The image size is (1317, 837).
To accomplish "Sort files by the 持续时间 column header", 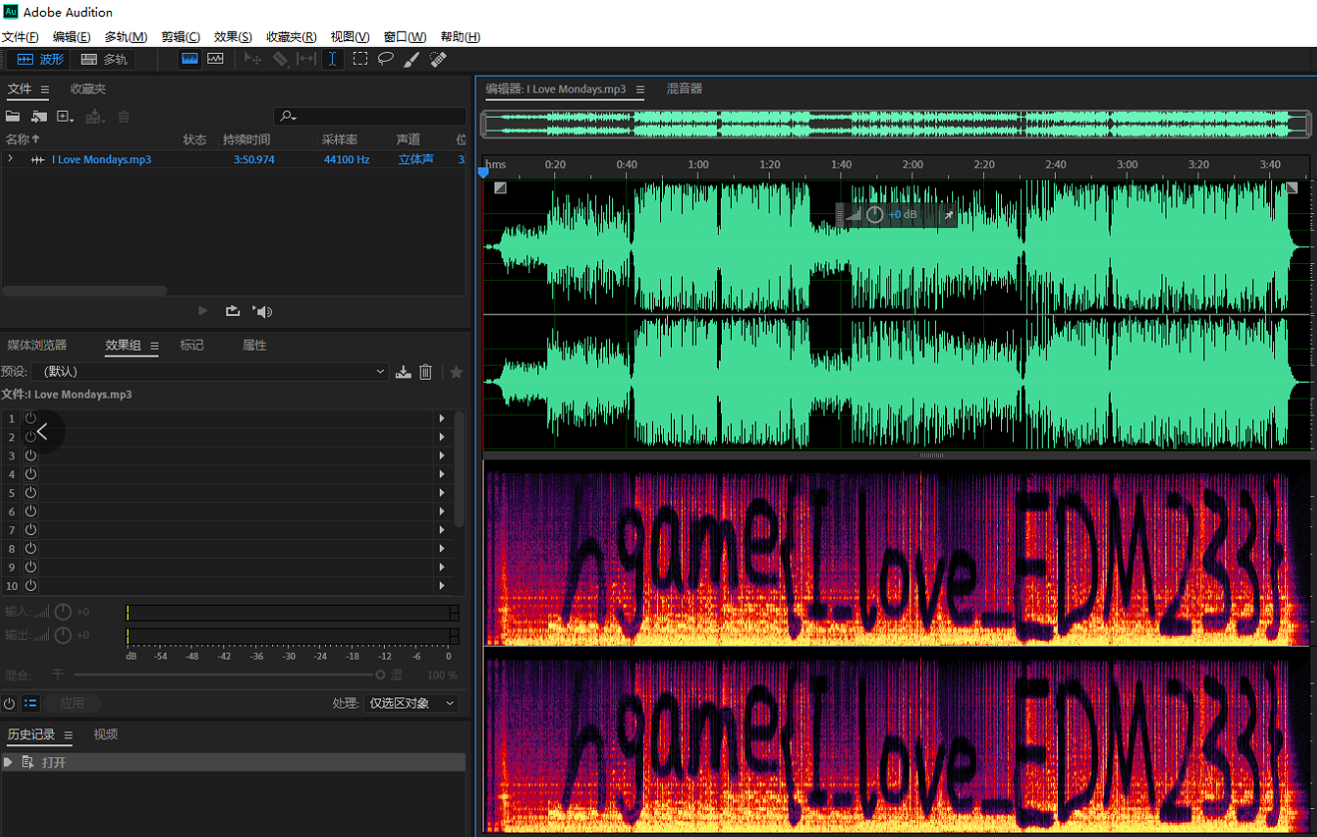I will pyautogui.click(x=246, y=139).
